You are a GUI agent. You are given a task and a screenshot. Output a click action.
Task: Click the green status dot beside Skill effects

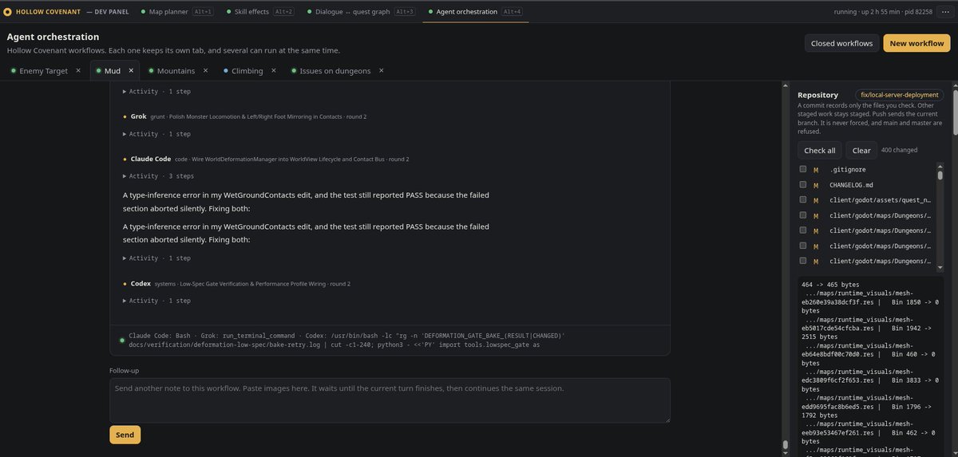[228, 12]
